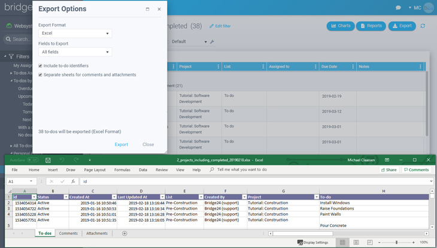Switch to the Comments sheet tab
The image size is (437, 248).
coord(68,234)
